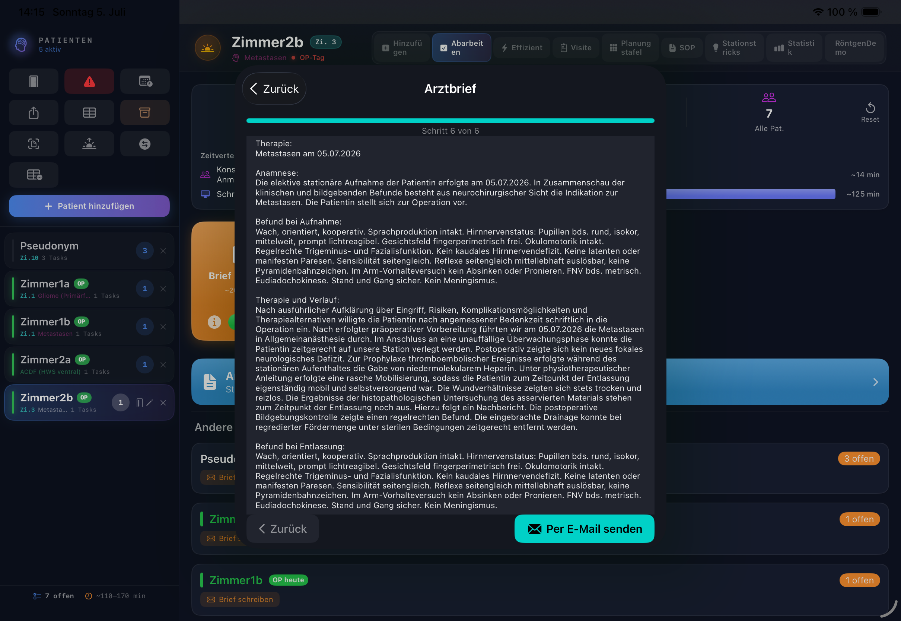
Task: Open the door icon in sidebar grid
Action: 34,81
